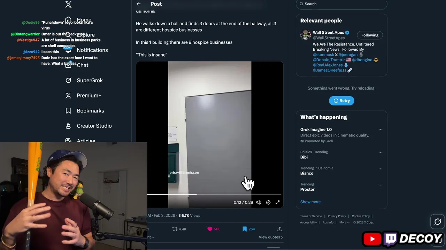Repost using the 4.4K retweet icon

pyautogui.click(x=175, y=229)
